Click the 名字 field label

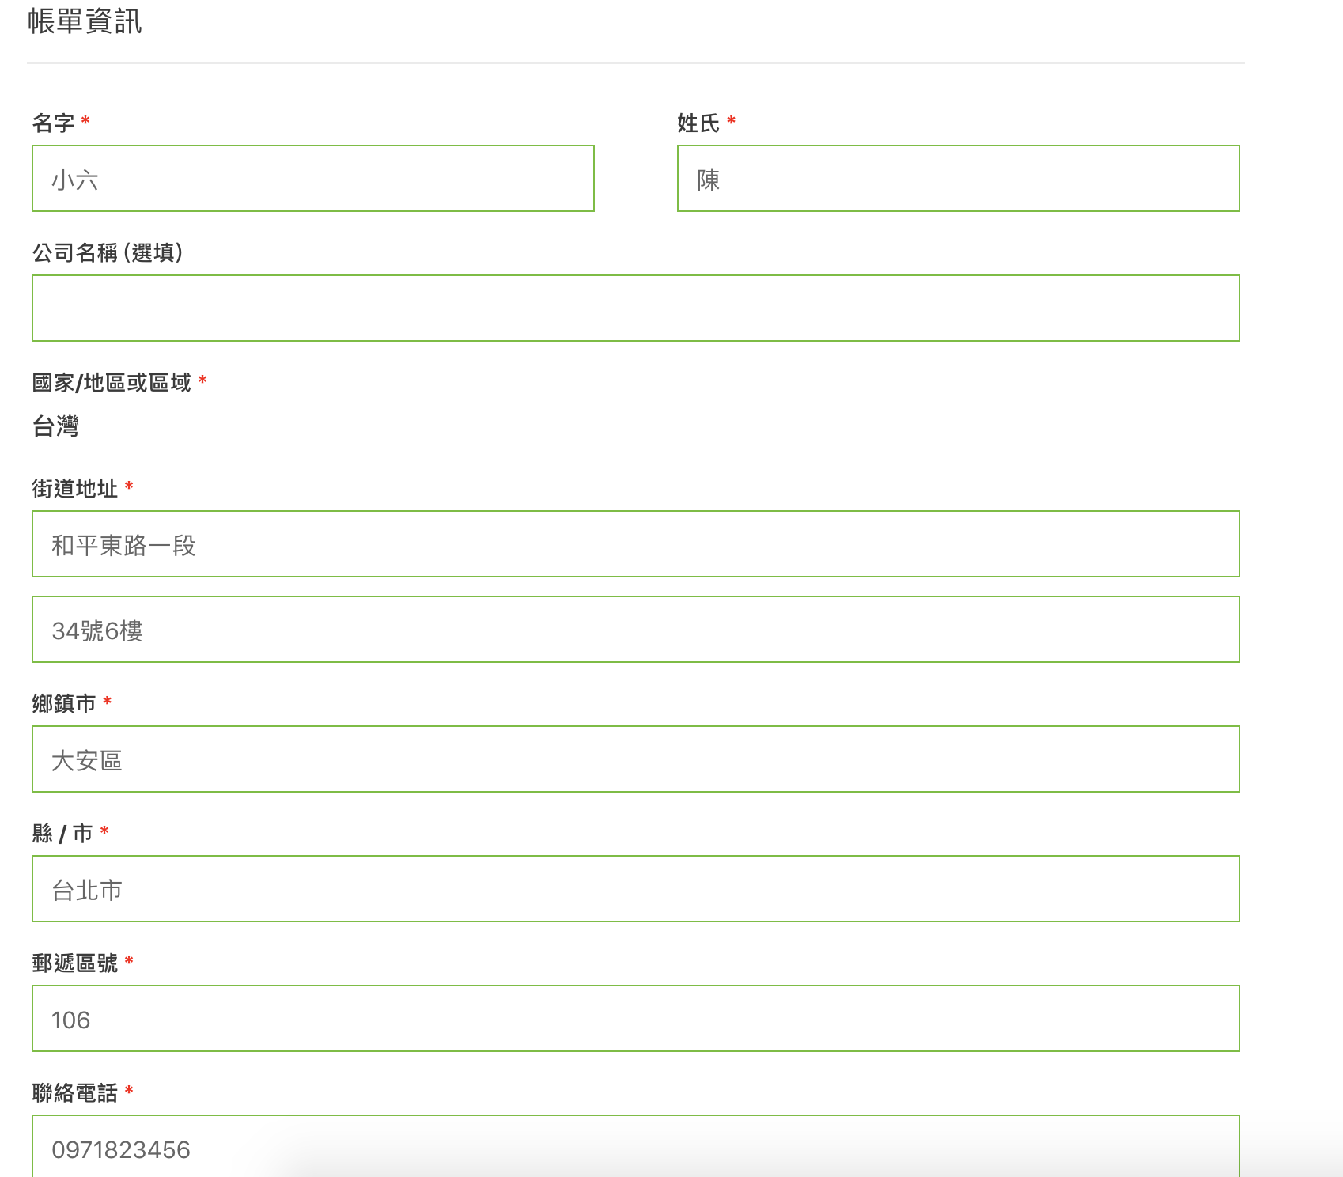pos(53,123)
